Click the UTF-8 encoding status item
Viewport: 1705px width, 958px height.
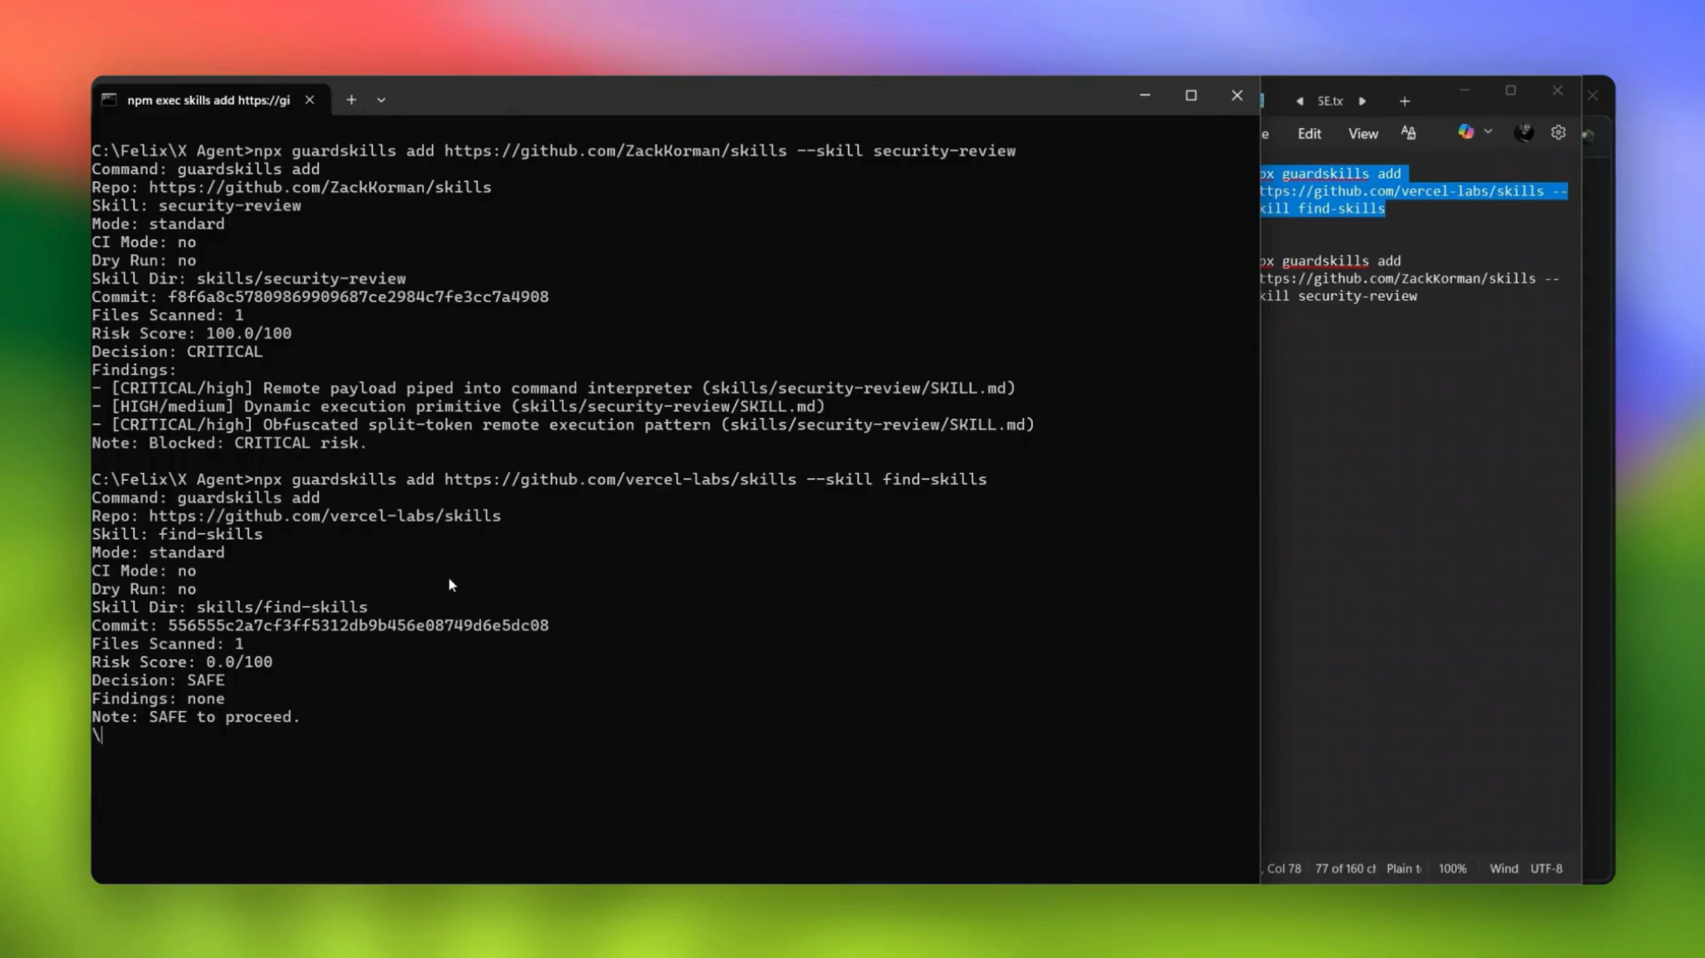(x=1547, y=868)
